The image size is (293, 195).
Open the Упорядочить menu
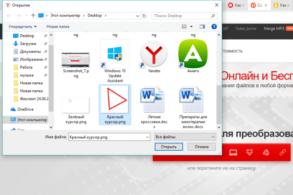pos(22,27)
